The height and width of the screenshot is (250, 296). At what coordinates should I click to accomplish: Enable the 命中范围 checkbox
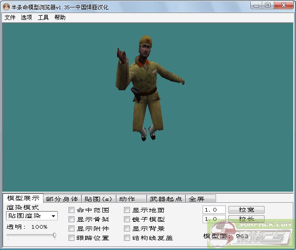point(72,210)
